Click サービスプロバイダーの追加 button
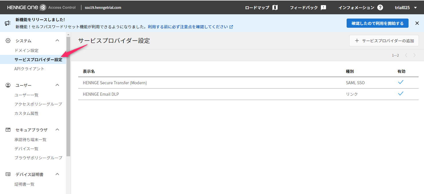 tap(384, 41)
